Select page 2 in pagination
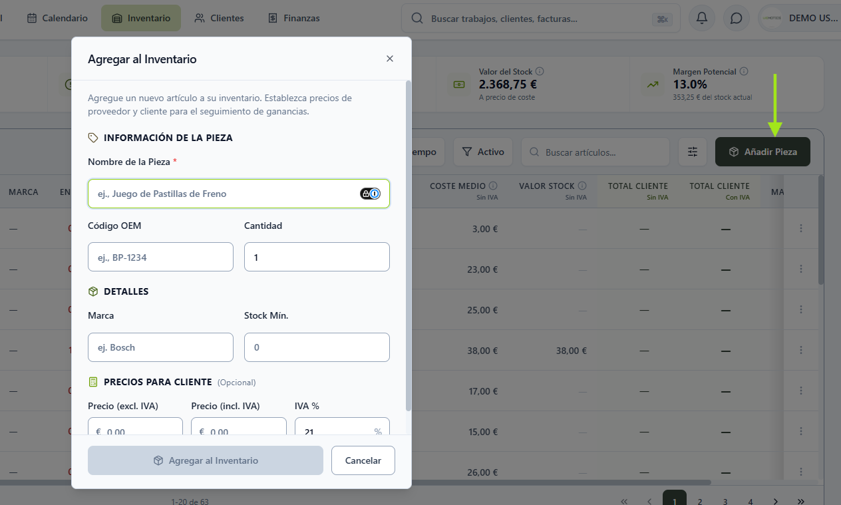Screen dimensions: 841x505 700,501
